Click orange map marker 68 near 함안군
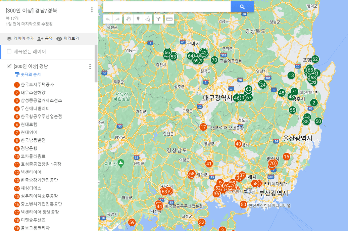Image resolution: width=348 pixels, height=231 pixels. (192, 174)
